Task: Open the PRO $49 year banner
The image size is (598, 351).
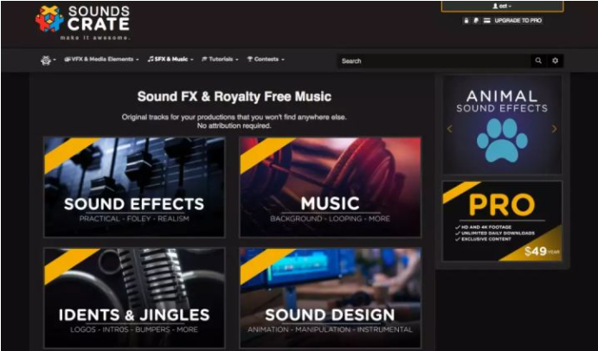Action: (502, 221)
